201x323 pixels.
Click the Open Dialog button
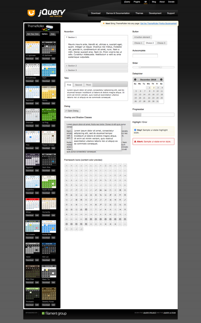(72, 111)
